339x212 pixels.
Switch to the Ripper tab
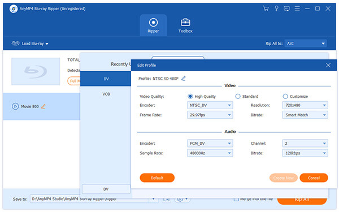coord(153,25)
